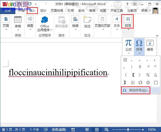
Task: Open the Links (链接) group
Action: 75,23
